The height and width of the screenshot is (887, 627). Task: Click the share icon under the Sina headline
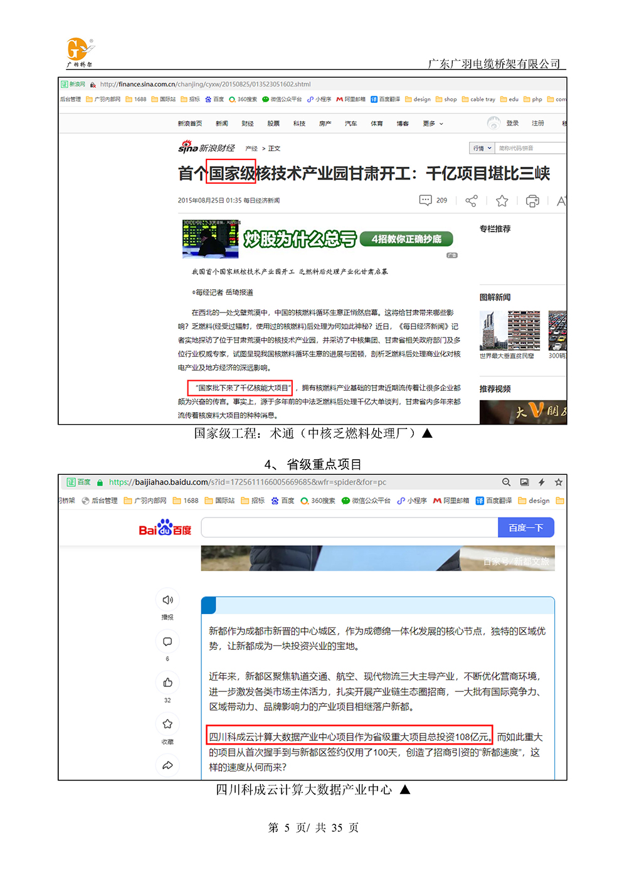(472, 201)
